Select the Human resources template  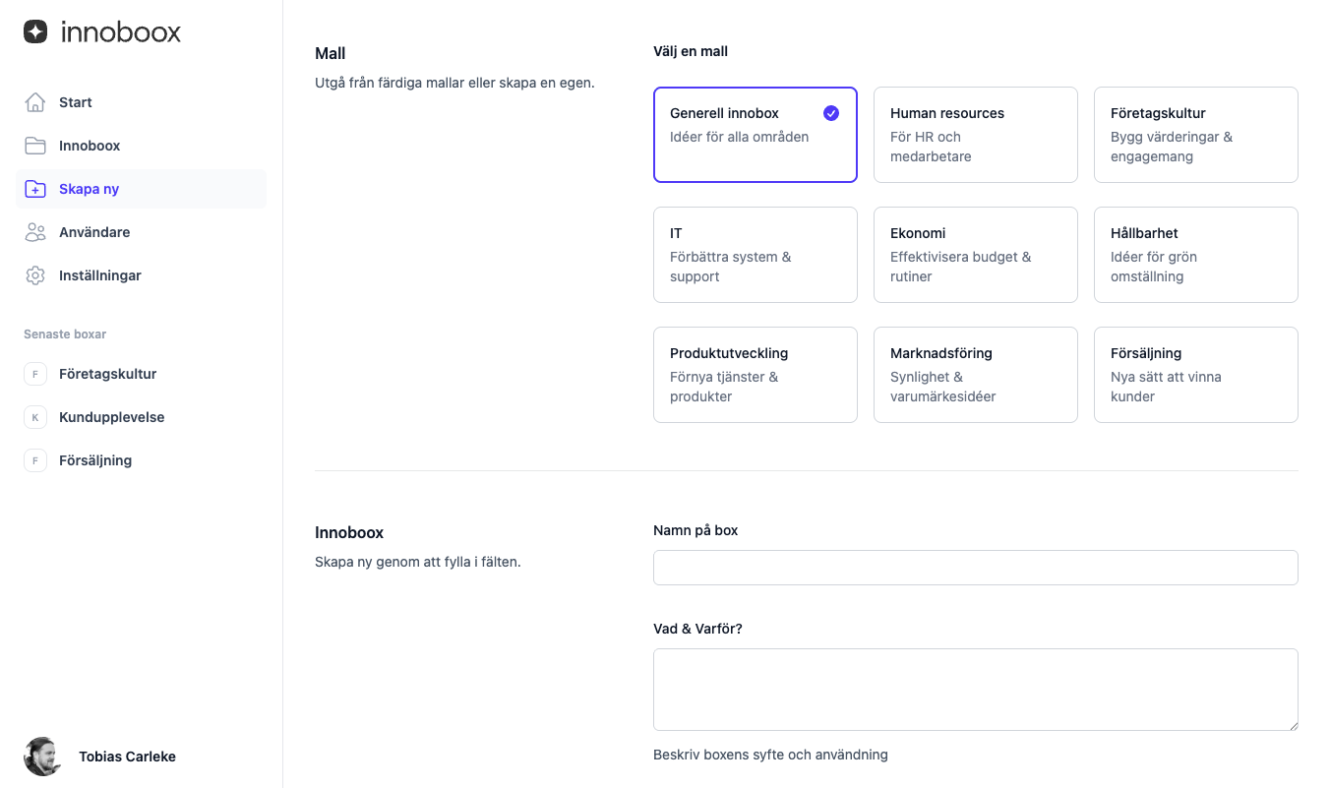pos(975,134)
